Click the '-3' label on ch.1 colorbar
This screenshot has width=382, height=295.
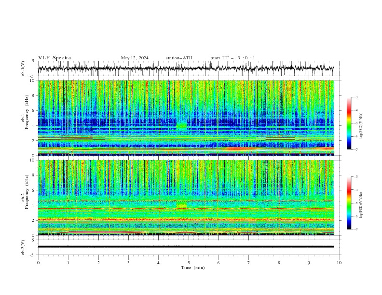[x=355, y=97]
